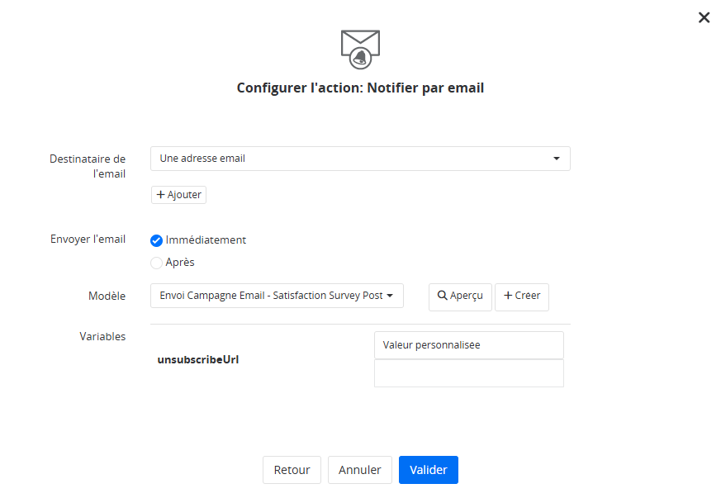Close the dialog with the X icon
The height and width of the screenshot is (498, 721).
(x=704, y=17)
